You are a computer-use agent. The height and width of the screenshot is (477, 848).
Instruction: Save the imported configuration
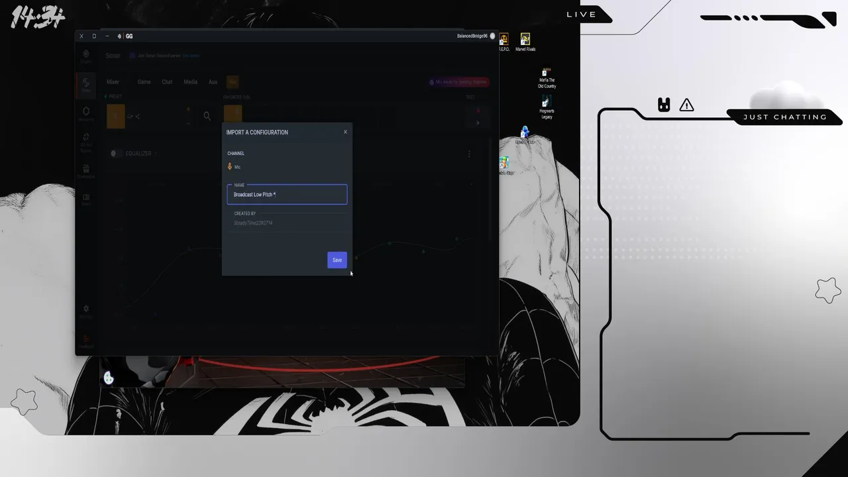point(337,260)
